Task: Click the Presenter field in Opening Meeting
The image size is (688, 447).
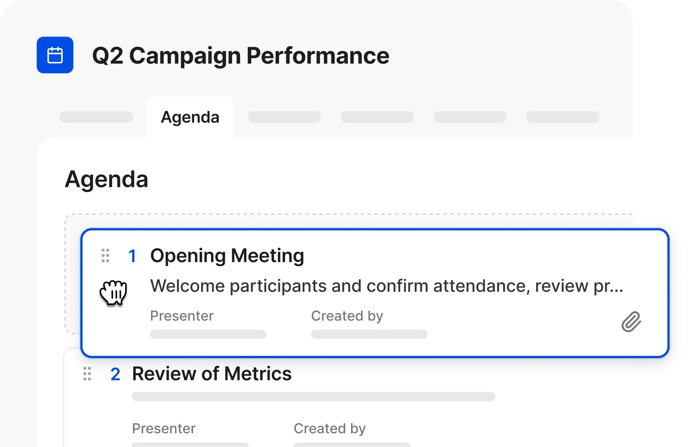Action: [208, 334]
